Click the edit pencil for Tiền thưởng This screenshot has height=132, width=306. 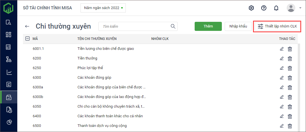tap(282, 58)
